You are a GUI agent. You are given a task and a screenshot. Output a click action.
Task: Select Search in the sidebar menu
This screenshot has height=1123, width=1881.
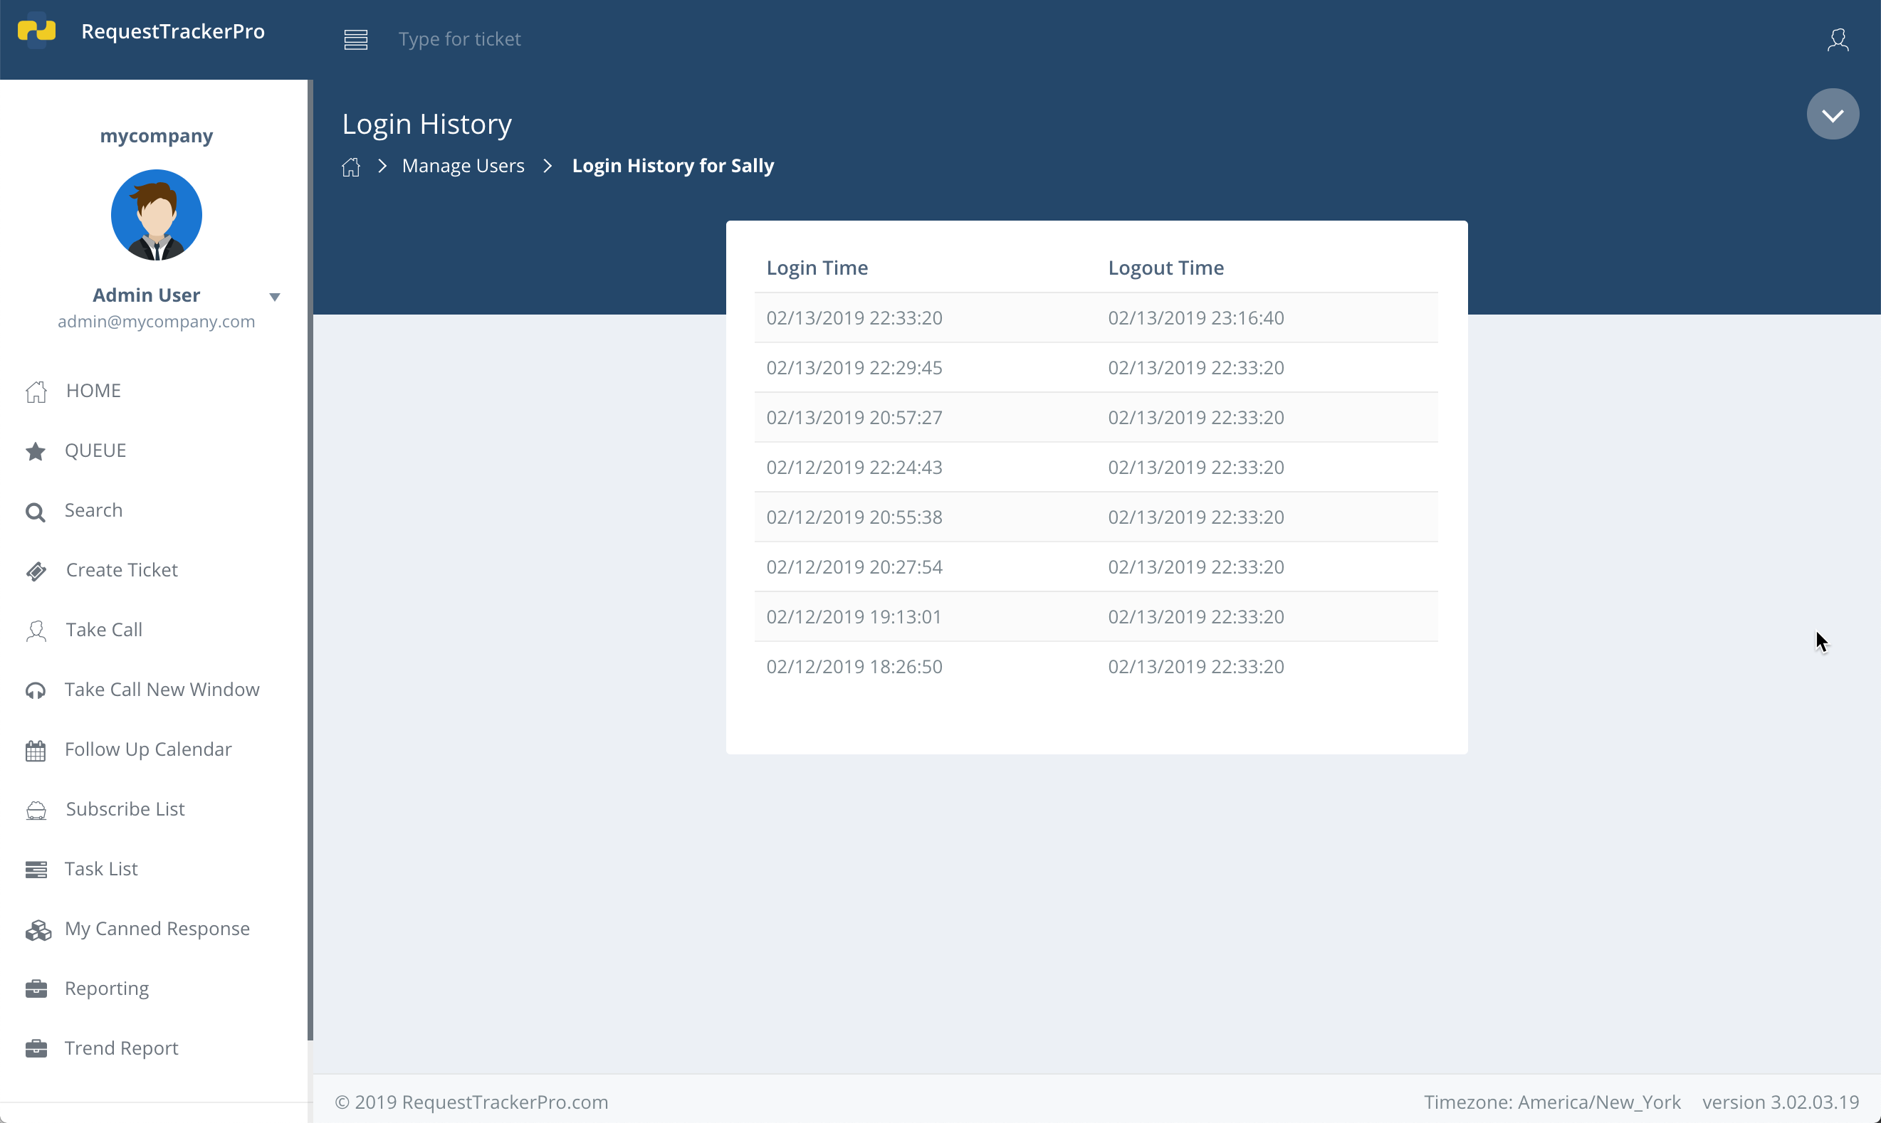[x=93, y=510]
